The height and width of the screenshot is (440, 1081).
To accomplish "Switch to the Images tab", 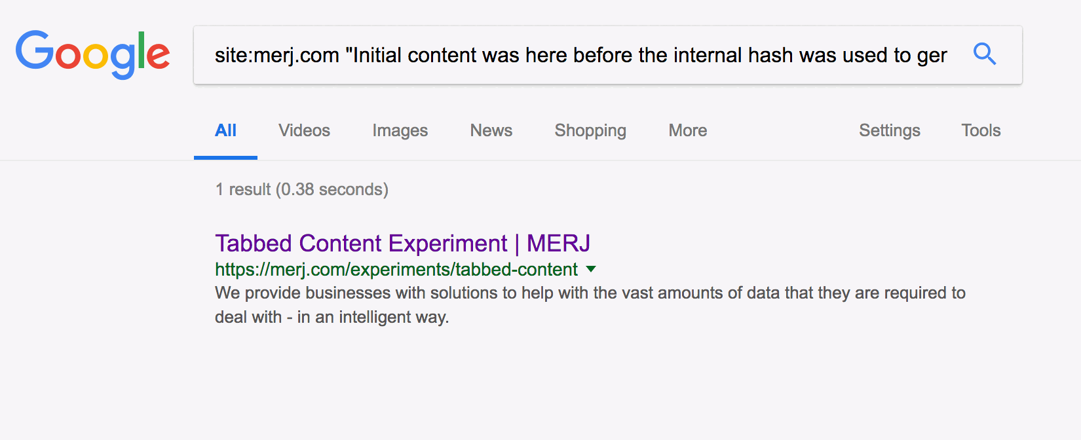I will (400, 130).
